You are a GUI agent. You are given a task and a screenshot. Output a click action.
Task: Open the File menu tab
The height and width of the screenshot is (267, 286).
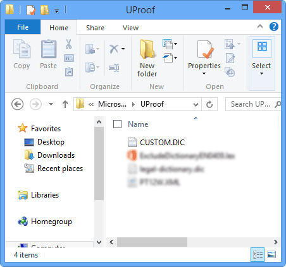[23, 27]
